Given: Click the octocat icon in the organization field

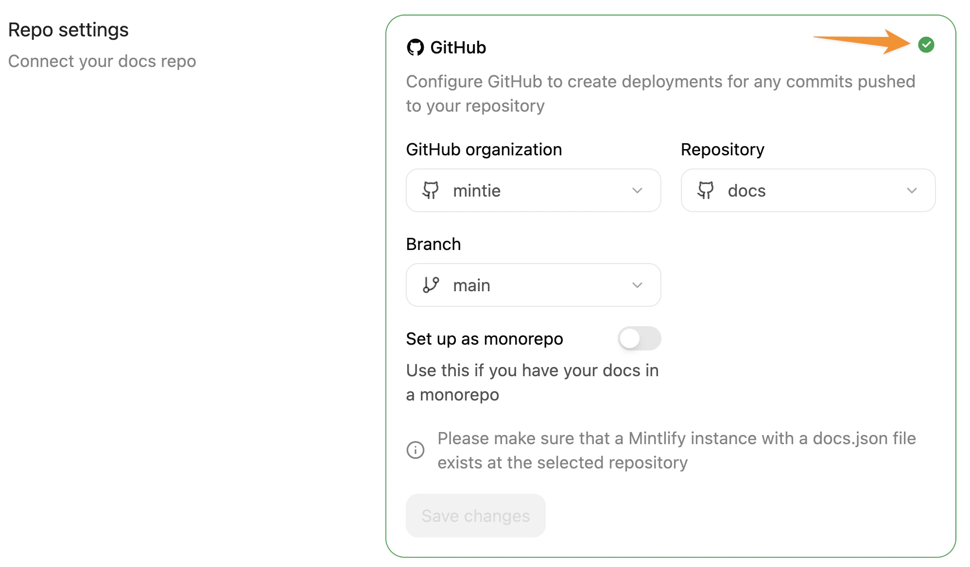Looking at the screenshot, I should point(432,191).
